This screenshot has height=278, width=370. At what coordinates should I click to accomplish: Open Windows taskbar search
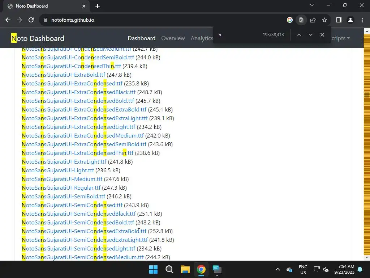(169, 269)
